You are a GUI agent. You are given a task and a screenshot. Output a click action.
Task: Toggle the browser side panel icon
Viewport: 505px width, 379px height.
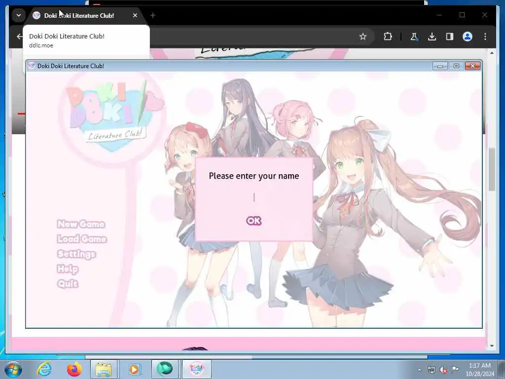tap(450, 37)
